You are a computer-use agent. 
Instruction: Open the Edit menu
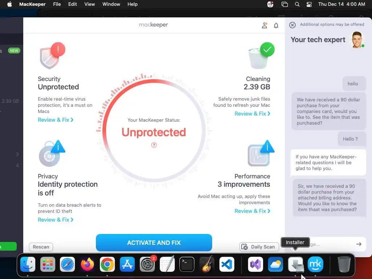pyautogui.click(x=72, y=4)
